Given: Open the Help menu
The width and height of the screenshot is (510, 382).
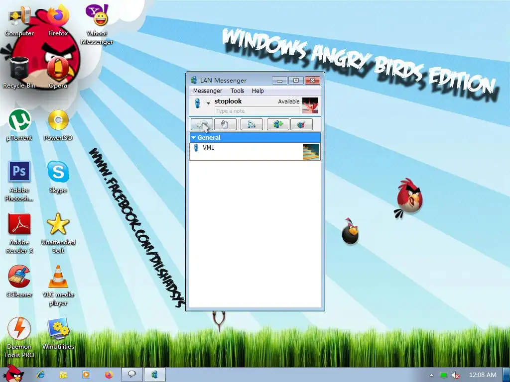Looking at the screenshot, I should [x=257, y=91].
